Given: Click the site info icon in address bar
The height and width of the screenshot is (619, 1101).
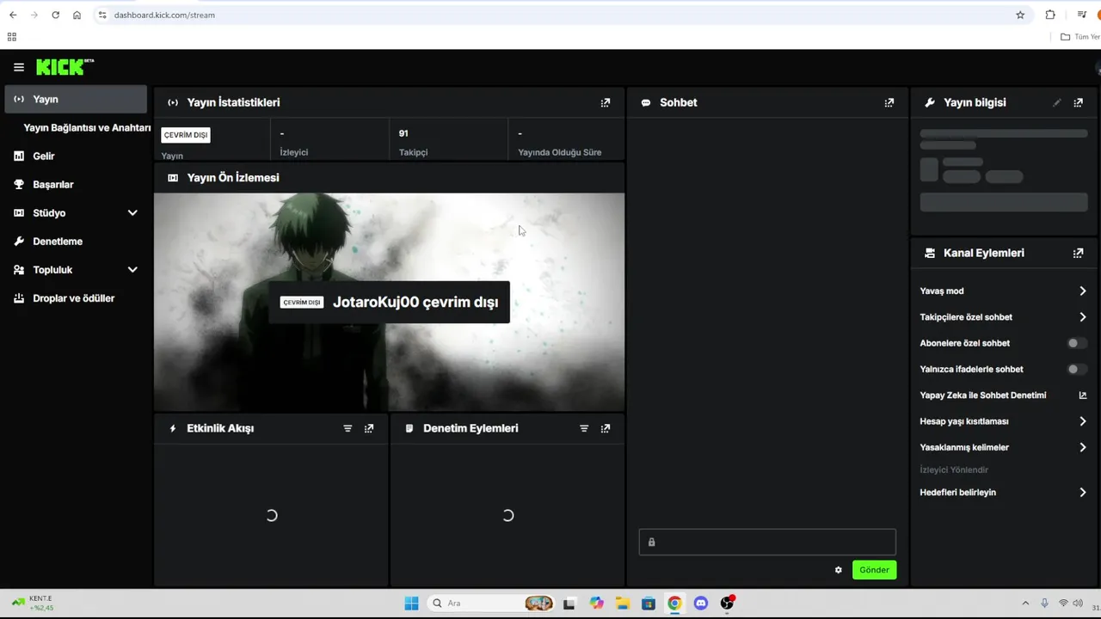Looking at the screenshot, I should pyautogui.click(x=102, y=15).
